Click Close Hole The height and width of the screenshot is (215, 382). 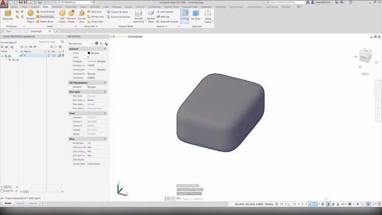click(95, 21)
